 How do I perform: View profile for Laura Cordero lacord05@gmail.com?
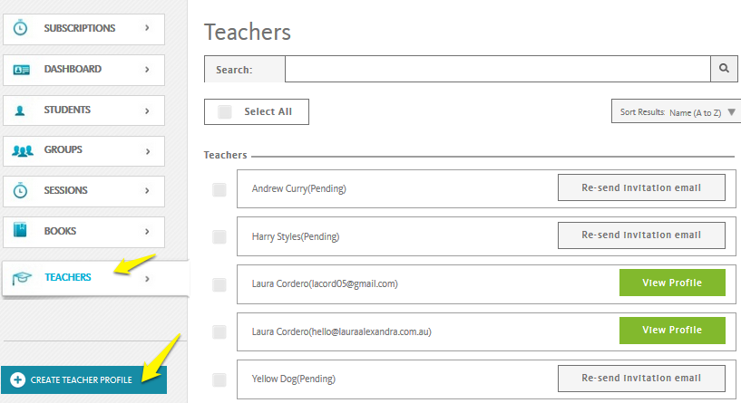[x=672, y=283]
